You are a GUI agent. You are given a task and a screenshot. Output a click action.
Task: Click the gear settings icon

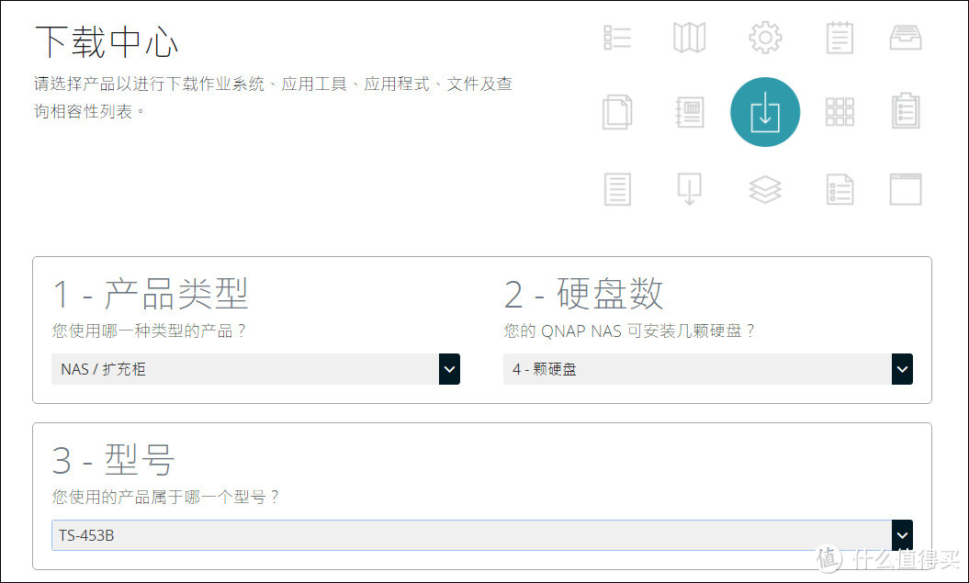point(765,38)
